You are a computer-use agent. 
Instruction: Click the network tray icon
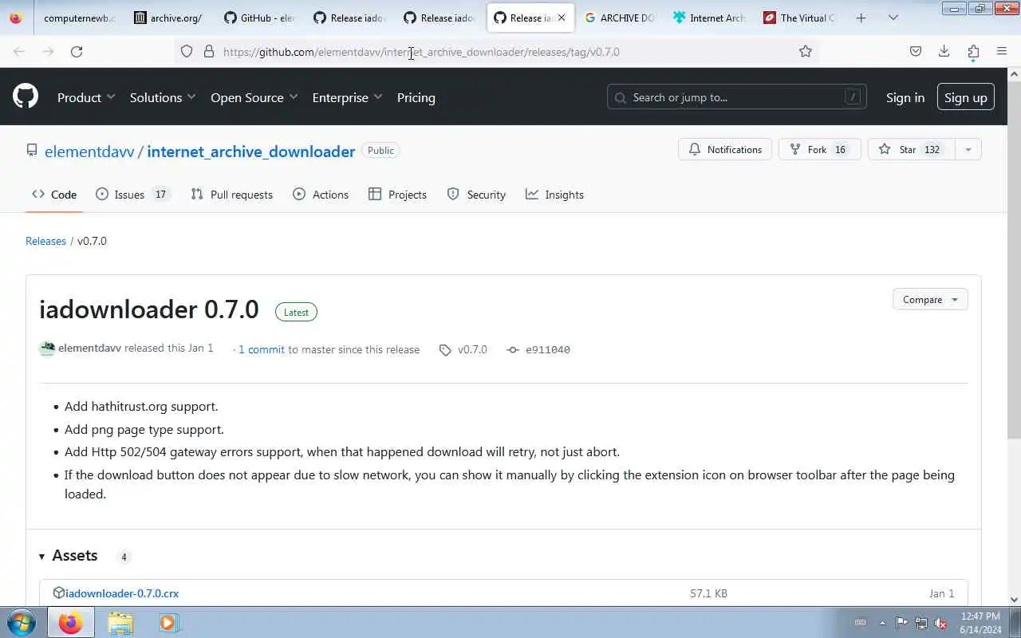coord(921,623)
